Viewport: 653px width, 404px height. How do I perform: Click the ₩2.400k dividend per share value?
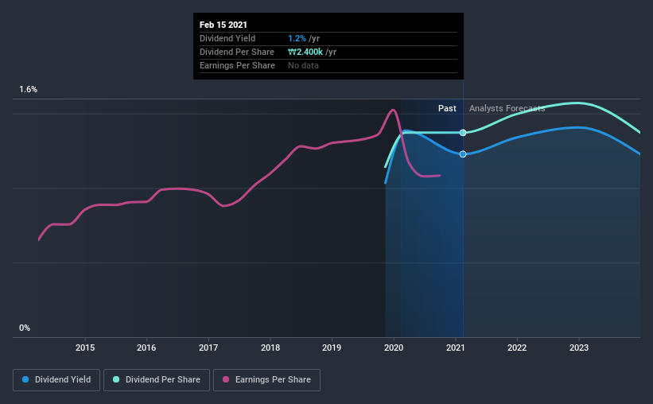pyautogui.click(x=305, y=52)
